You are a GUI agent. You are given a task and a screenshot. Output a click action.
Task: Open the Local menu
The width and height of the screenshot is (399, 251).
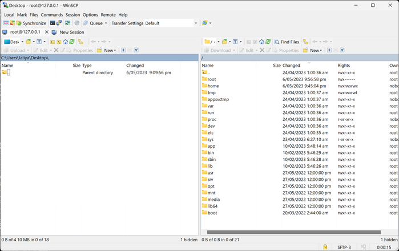click(x=9, y=15)
